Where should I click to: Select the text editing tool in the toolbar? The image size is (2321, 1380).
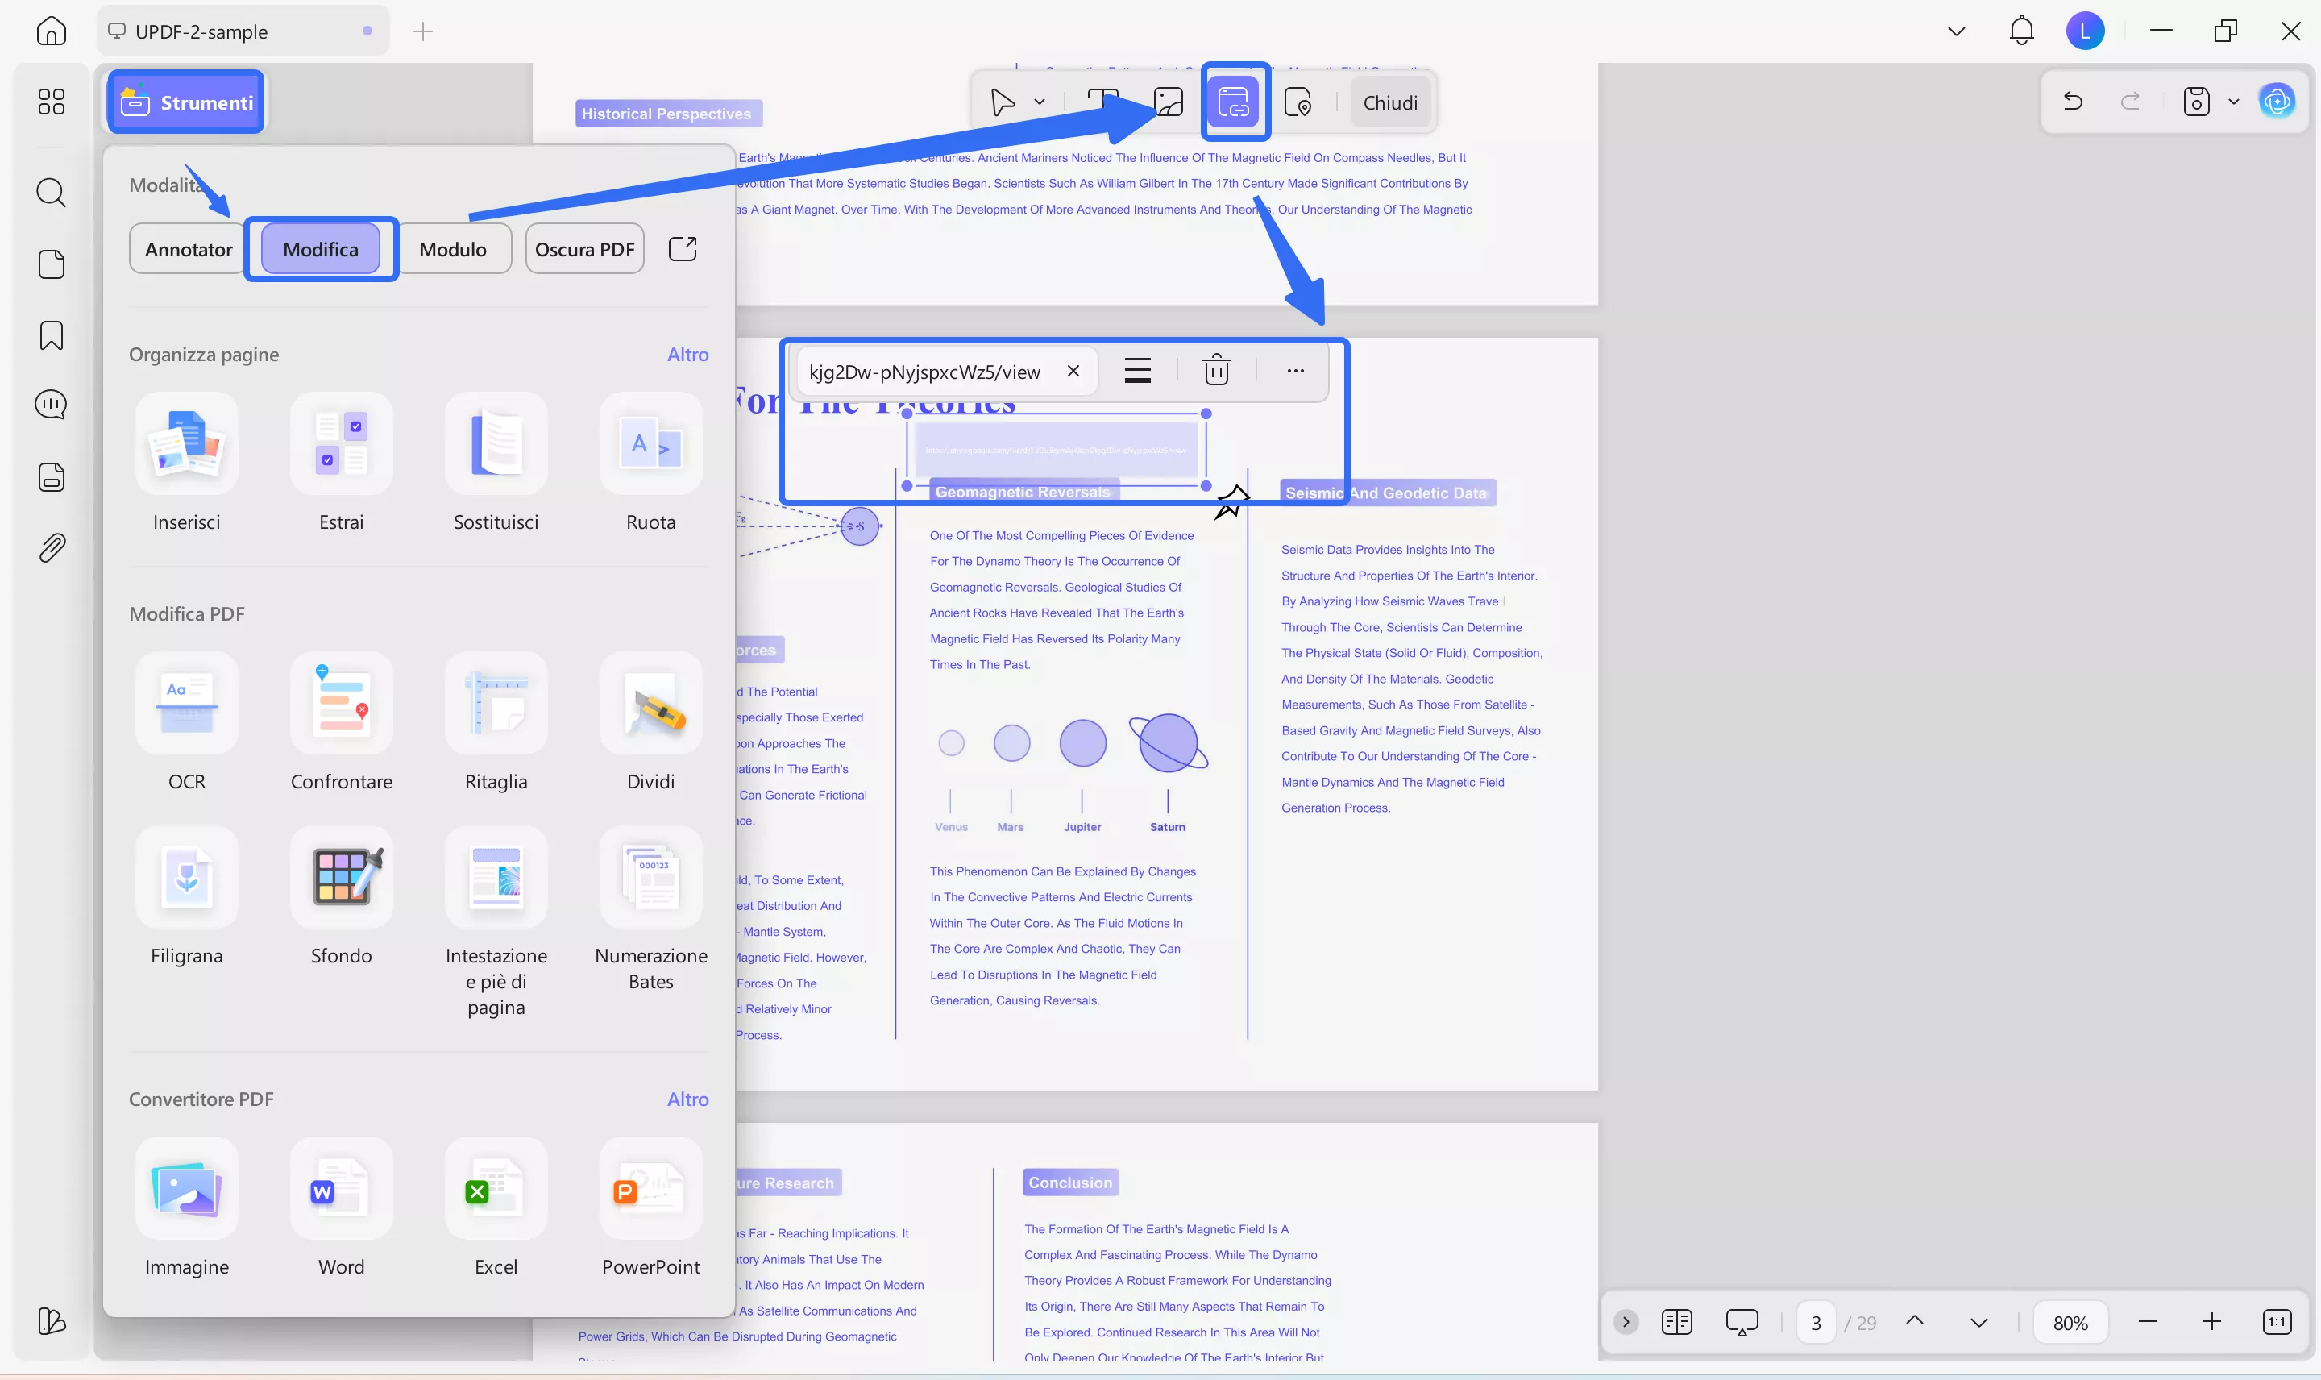pyautogui.click(x=1102, y=102)
